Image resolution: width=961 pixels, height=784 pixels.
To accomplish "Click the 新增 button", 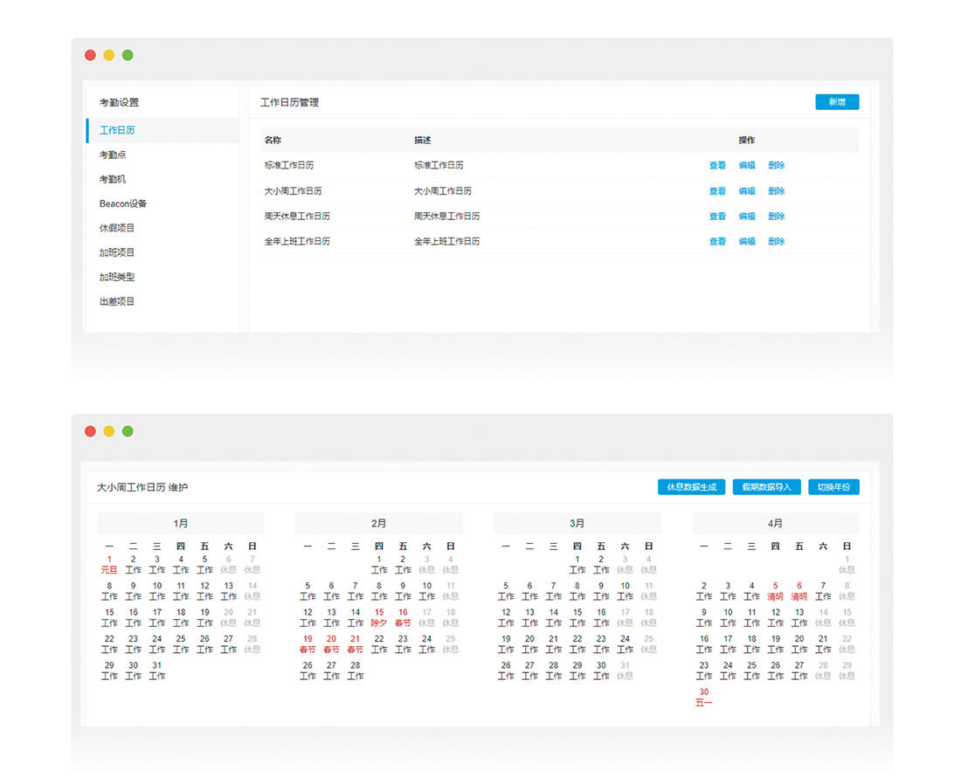I will [836, 102].
